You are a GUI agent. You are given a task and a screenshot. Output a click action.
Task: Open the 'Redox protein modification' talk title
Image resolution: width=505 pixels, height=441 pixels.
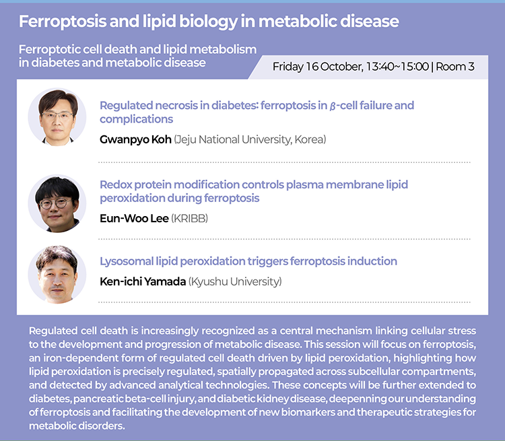pos(254,191)
